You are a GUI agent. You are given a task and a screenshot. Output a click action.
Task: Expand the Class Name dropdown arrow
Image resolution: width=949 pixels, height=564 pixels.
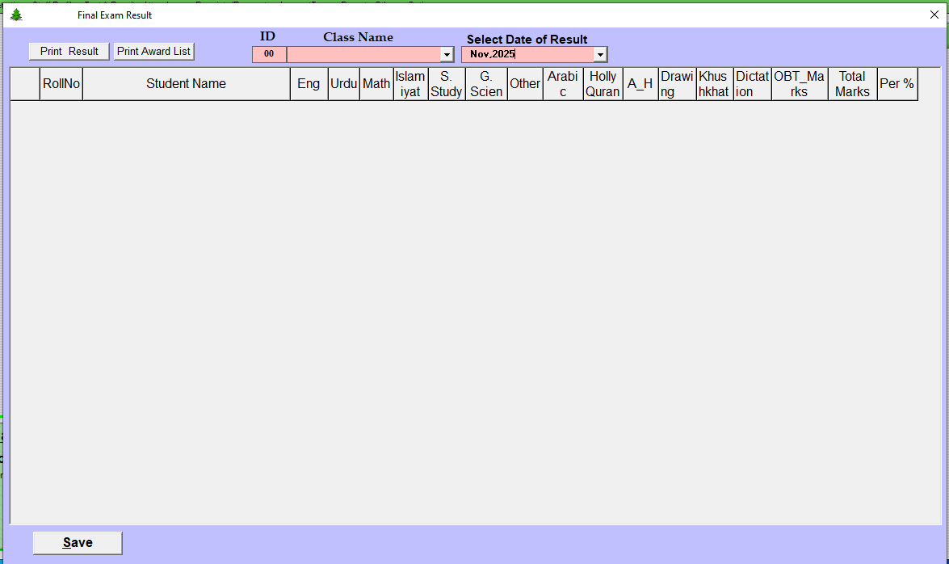pos(447,54)
